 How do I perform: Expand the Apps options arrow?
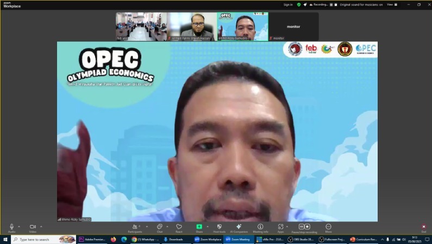point(287,227)
